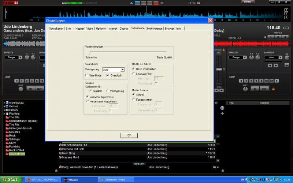
Task: Click the plus icon beside the playlist panel
Action: [222, 113]
